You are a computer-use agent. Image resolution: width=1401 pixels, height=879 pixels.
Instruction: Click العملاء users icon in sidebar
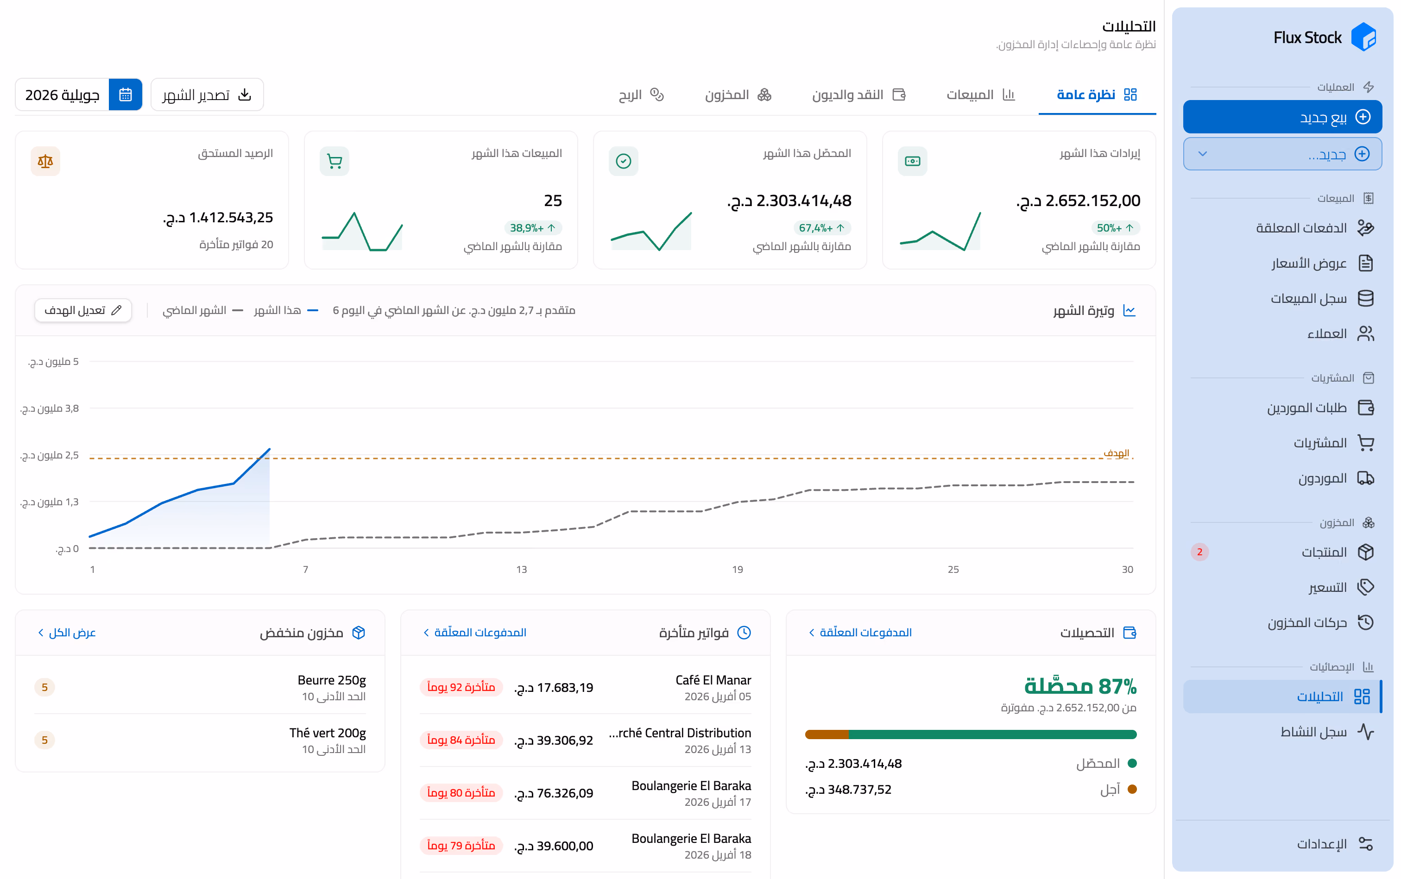point(1365,333)
